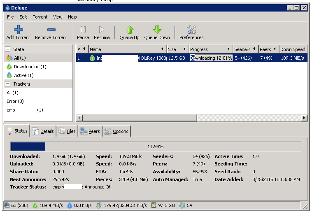The width and height of the screenshot is (312, 214).
Task: Click status bar upload speed 0.0 KiB/s icon
Action: click(70, 205)
